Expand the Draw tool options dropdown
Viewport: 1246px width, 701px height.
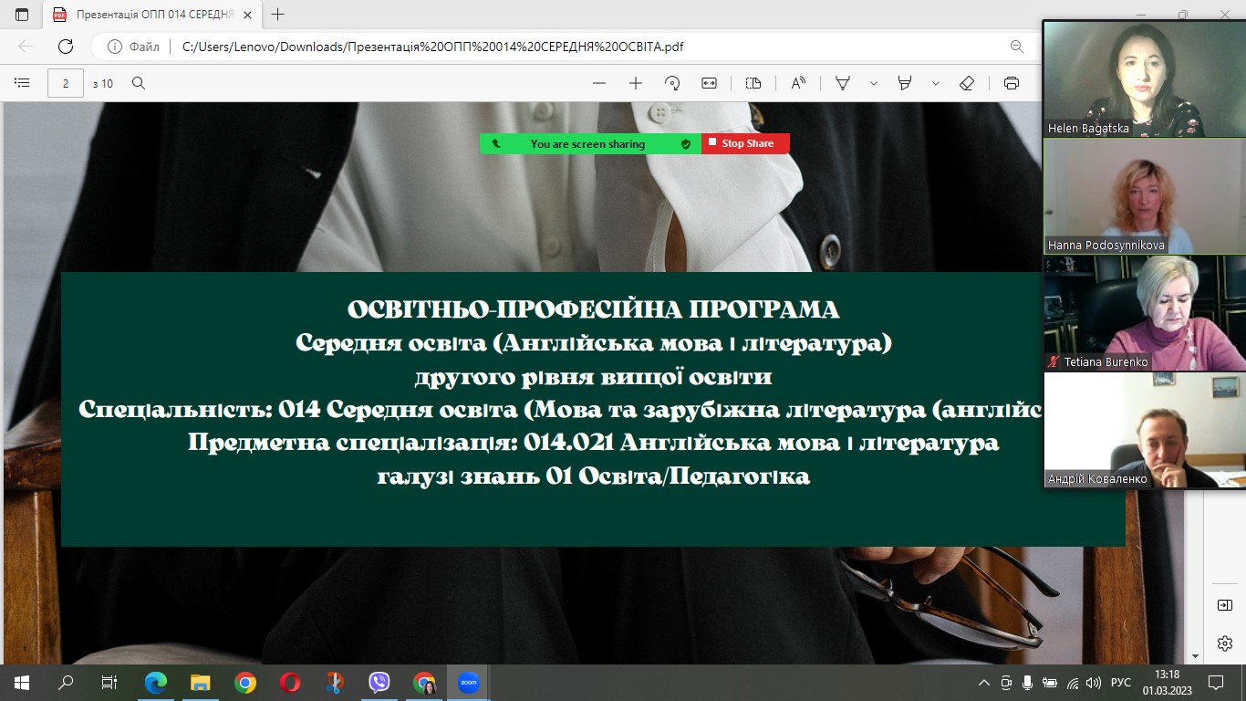pos(874,83)
